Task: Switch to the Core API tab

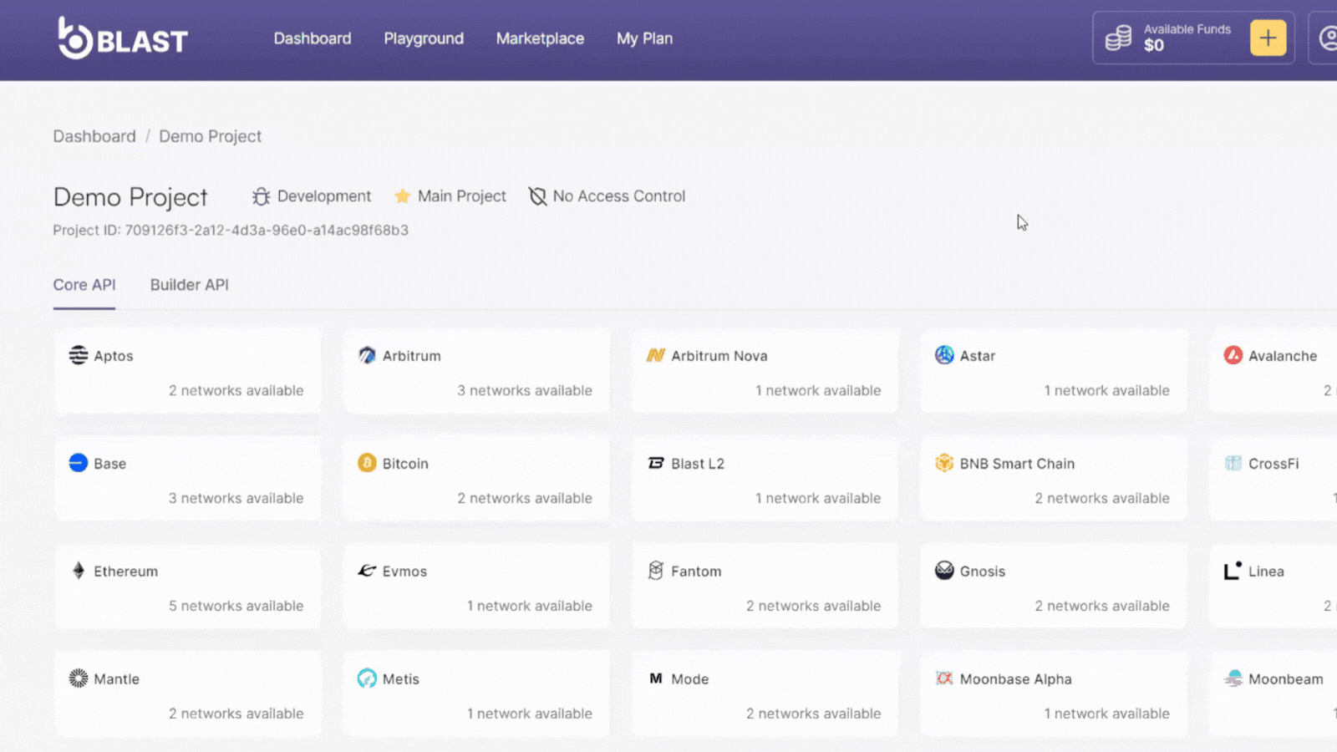Action: tap(84, 285)
